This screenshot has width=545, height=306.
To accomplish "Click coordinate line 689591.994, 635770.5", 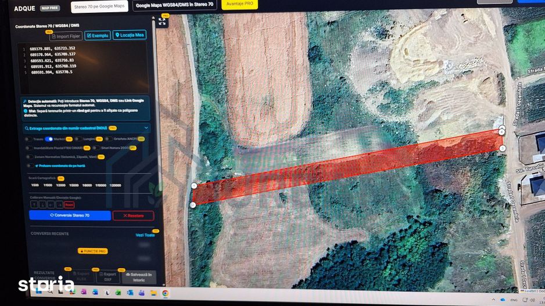I will [52, 72].
